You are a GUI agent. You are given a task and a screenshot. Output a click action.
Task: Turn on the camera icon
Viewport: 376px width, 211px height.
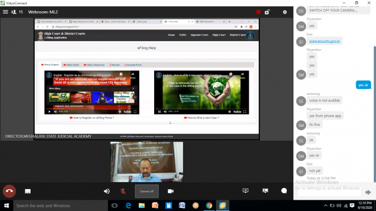[170, 191]
